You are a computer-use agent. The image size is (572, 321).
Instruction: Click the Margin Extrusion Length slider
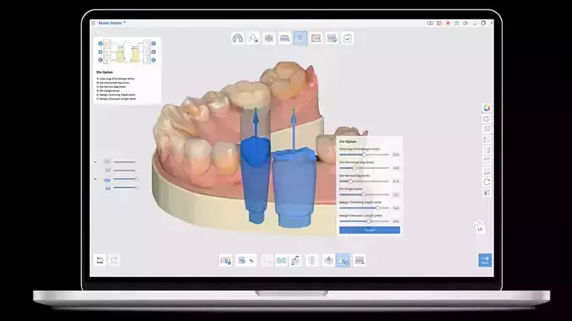364,221
